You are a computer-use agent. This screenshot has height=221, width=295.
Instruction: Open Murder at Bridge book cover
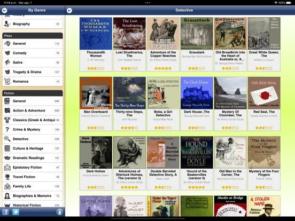pyautogui.click(x=230, y=206)
